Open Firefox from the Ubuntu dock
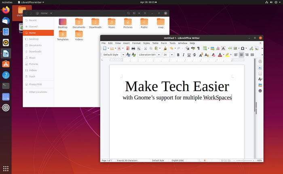This screenshot has width=283, height=174. pyautogui.click(x=6, y=10)
